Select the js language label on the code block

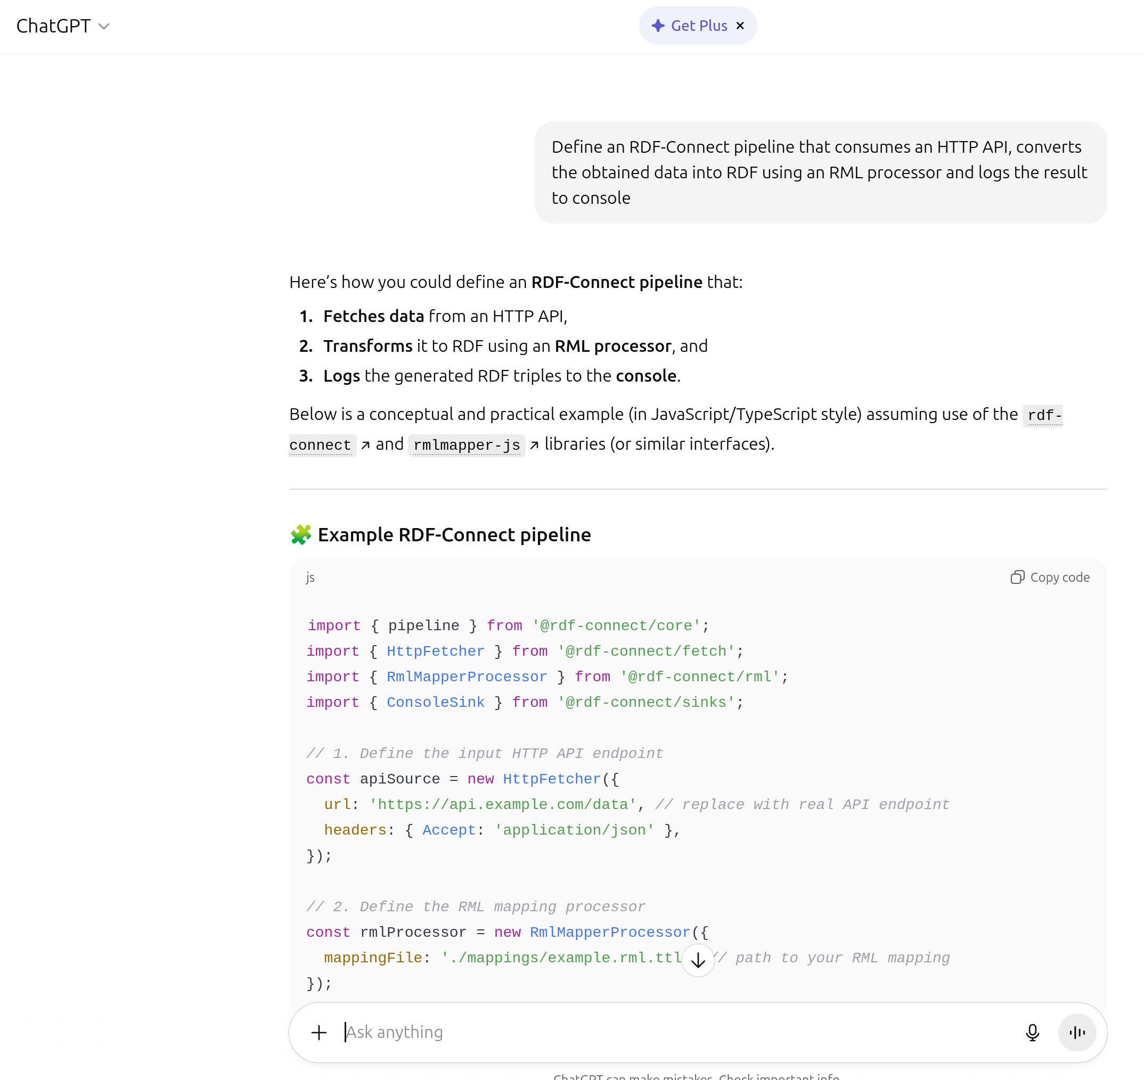pos(309,578)
